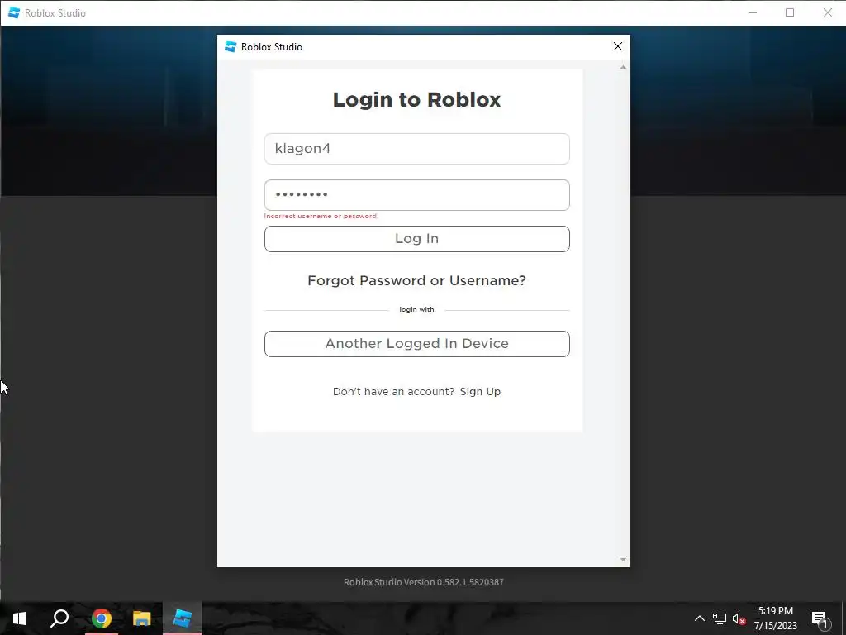Open File Explorer from the taskbar
846x635 pixels.
pyautogui.click(x=142, y=618)
